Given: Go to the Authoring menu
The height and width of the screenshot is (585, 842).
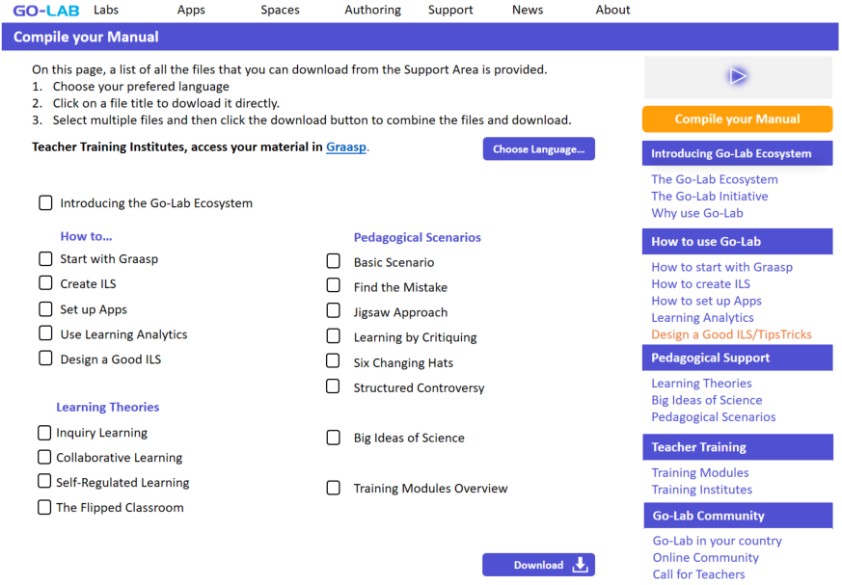Looking at the screenshot, I should coord(372,10).
